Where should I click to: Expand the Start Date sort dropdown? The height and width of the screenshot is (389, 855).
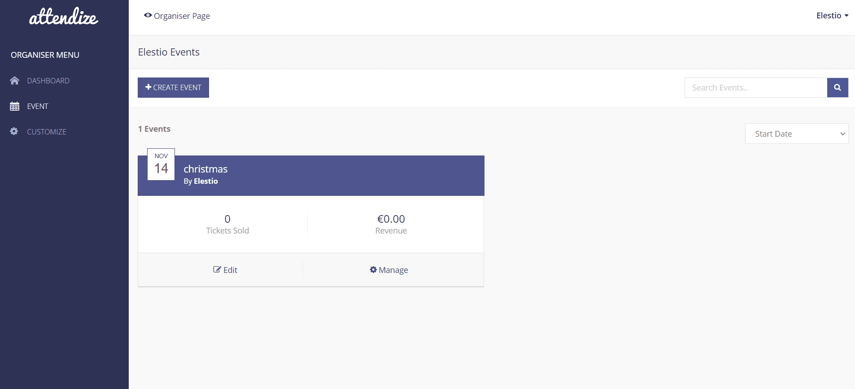(x=796, y=134)
